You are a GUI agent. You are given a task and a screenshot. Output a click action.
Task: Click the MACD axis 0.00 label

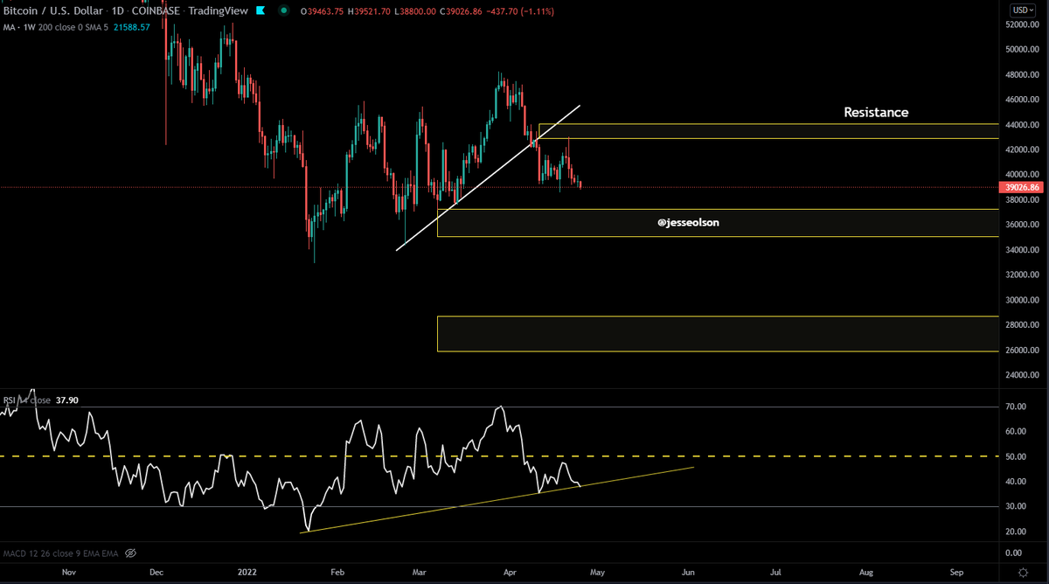(1014, 553)
